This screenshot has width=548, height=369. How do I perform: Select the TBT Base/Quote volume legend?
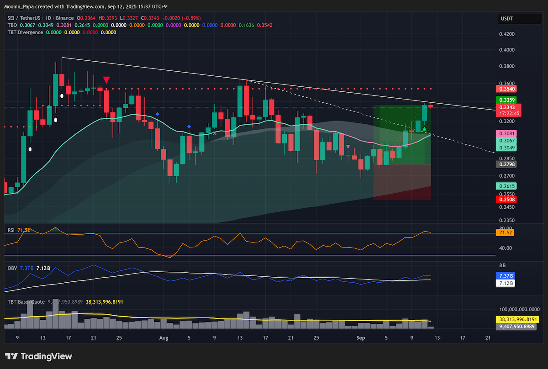tap(25, 302)
